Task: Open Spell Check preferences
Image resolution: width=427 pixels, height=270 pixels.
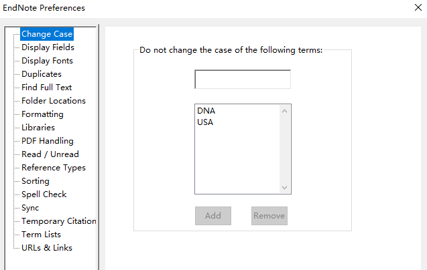Action: [44, 194]
